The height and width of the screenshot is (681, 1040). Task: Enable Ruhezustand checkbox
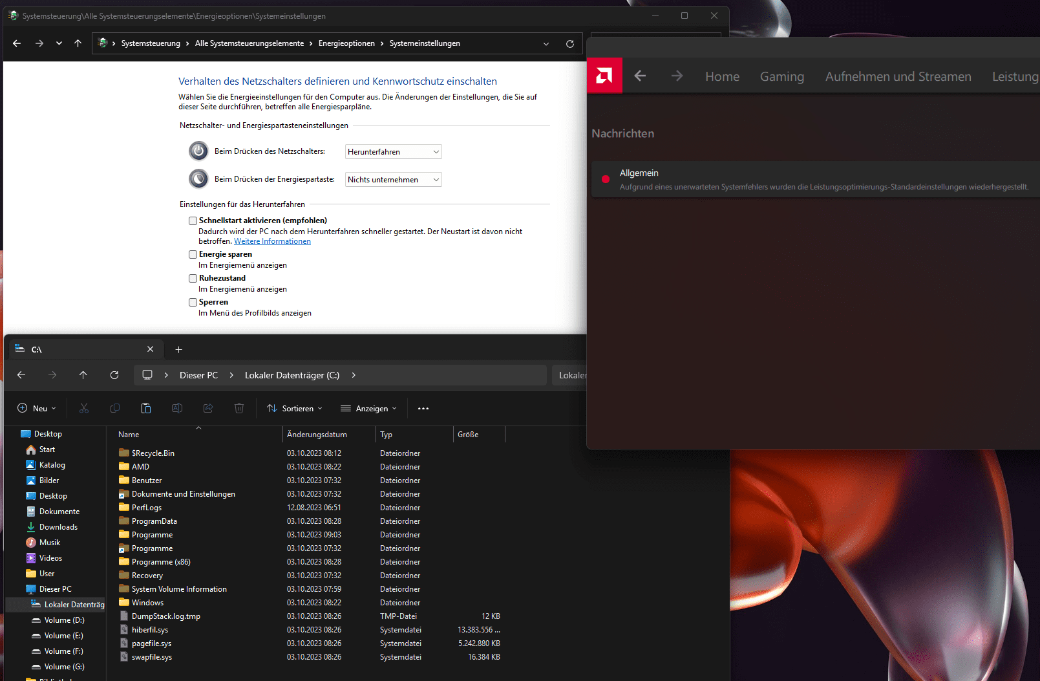(x=193, y=278)
